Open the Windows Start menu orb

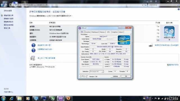pyautogui.click(x=3, y=98)
